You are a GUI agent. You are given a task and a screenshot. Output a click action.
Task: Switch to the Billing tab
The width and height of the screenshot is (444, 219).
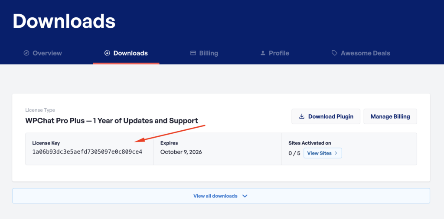pyautogui.click(x=209, y=53)
